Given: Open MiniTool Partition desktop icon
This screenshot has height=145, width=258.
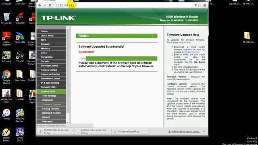Looking at the screenshot, I should [x=20, y=116].
